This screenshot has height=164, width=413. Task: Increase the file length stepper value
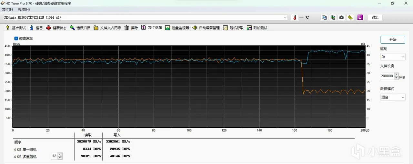pyautogui.click(x=396, y=75)
